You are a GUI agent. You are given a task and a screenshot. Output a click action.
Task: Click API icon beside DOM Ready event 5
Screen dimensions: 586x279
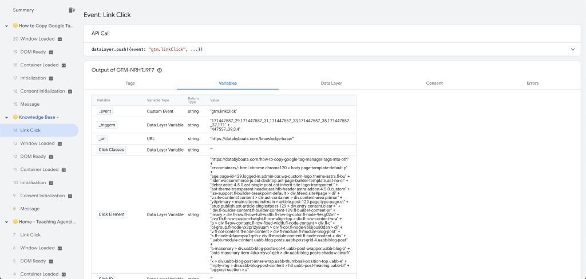coord(51,261)
